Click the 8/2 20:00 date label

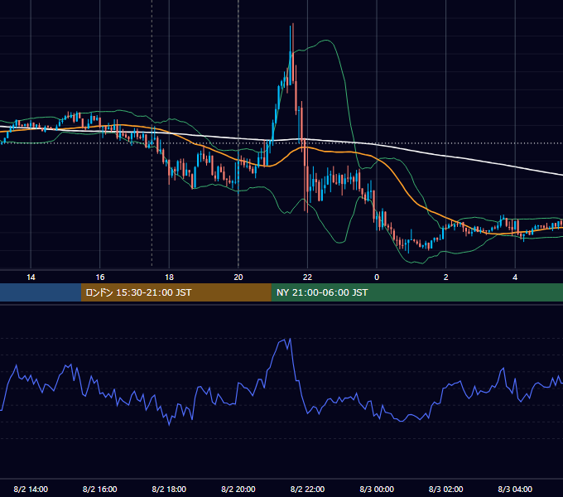point(238,489)
